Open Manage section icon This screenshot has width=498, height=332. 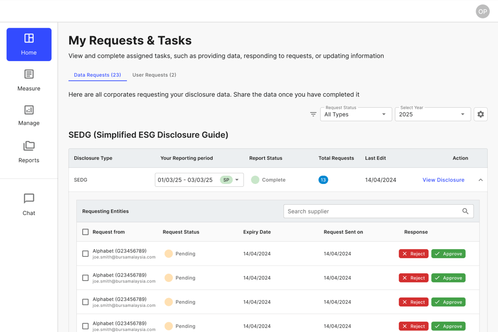(x=29, y=110)
